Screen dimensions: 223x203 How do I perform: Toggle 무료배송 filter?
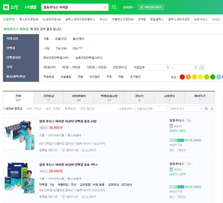(x=49, y=77)
